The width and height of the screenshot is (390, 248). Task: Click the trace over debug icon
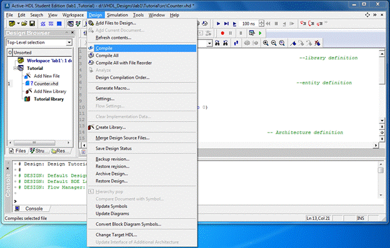click(x=311, y=24)
